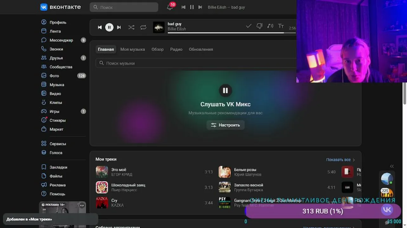This screenshot has height=228, width=407.
Task: Open Мессенджер in the sidebar
Action: (x=61, y=40)
